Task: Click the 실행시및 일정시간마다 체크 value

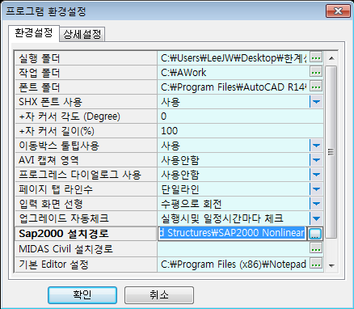Action: [222, 218]
